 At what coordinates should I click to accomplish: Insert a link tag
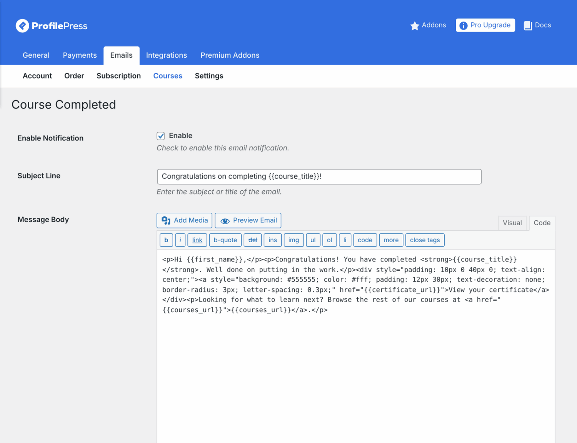(197, 240)
